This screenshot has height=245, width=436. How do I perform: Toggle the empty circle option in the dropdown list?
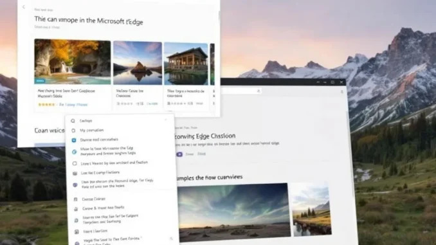point(75,163)
